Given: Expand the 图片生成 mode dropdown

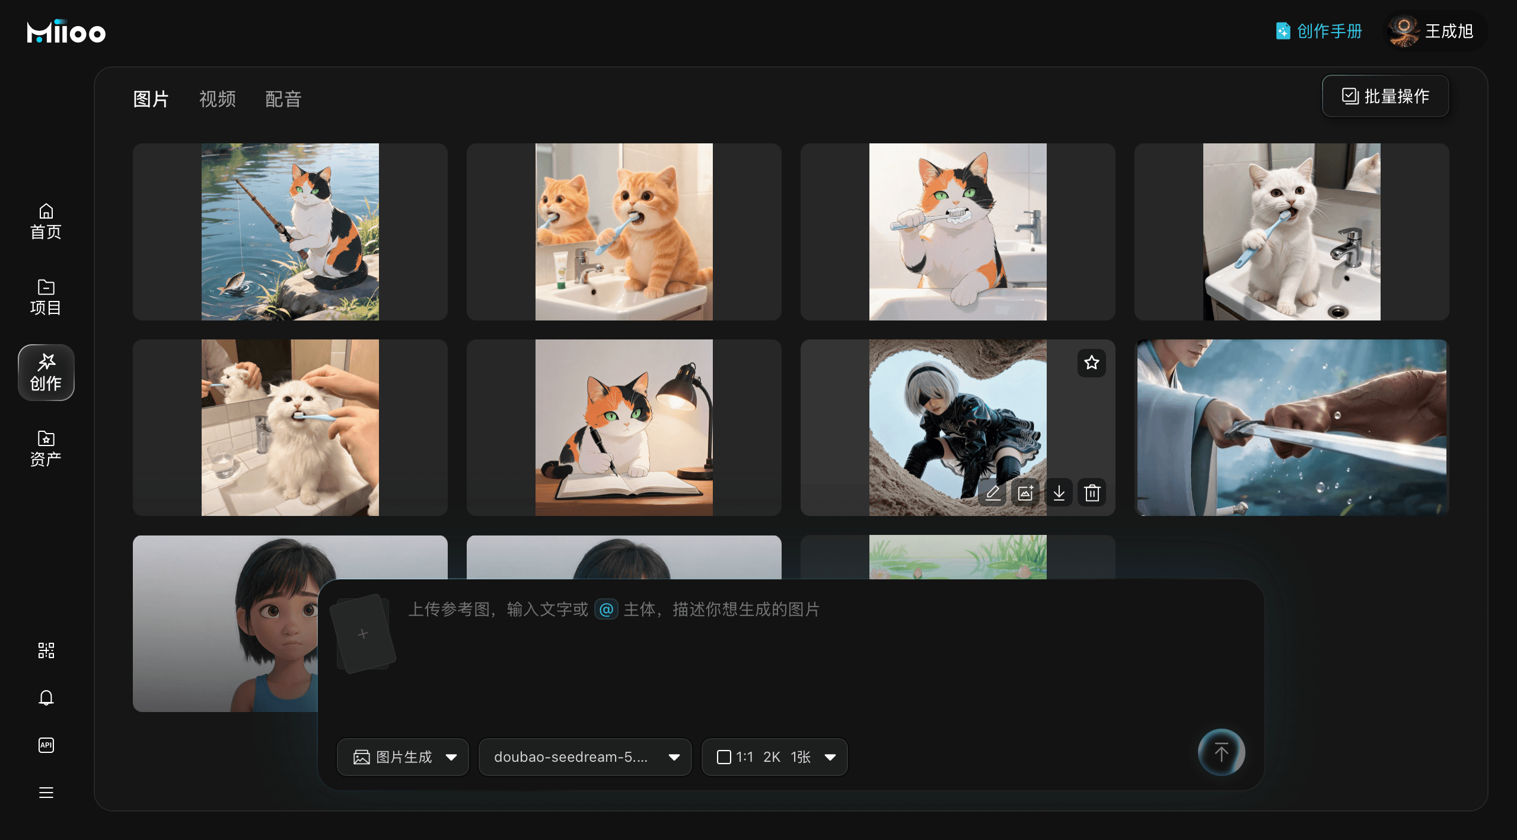Looking at the screenshot, I should click(403, 757).
